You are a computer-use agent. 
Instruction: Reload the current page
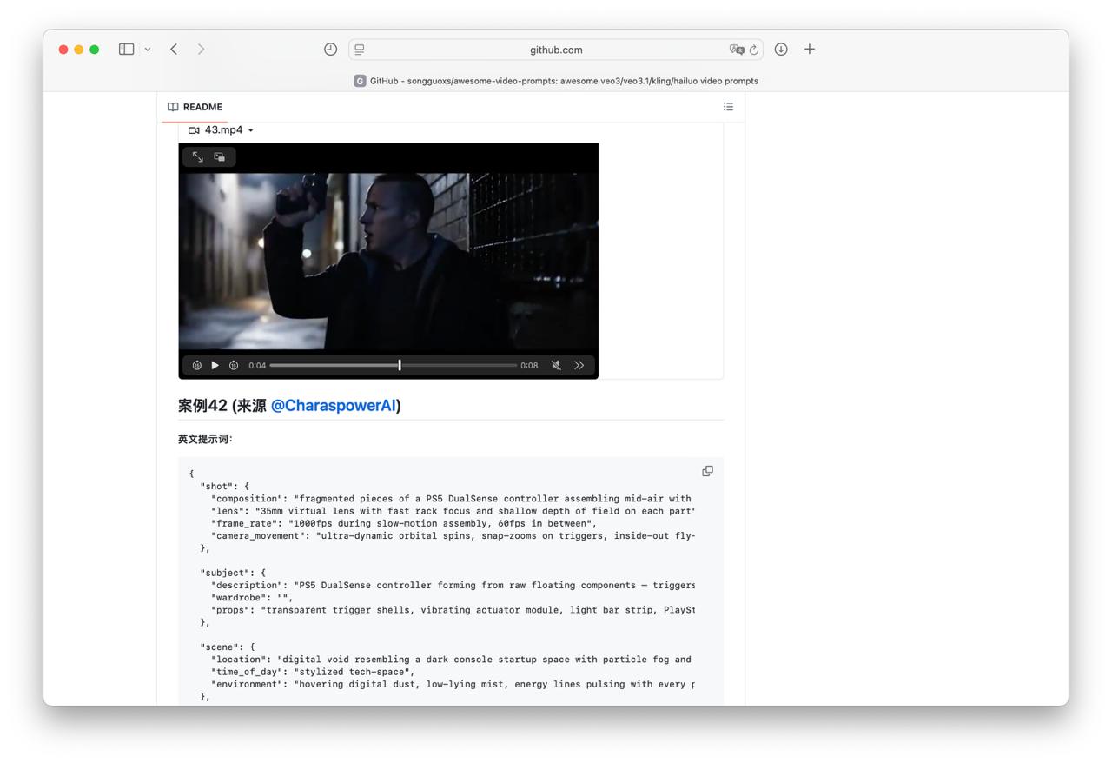pos(754,50)
